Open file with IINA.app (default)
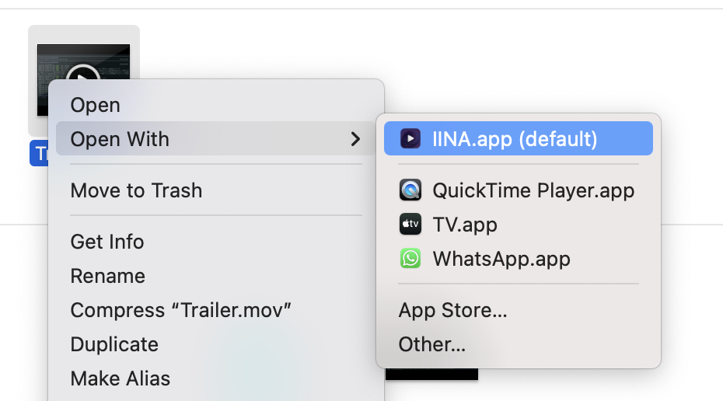 coord(515,139)
